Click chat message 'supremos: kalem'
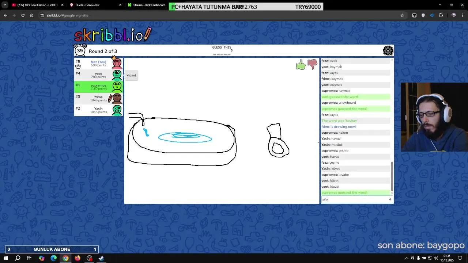Screen dimensions: 468x263 pos(335,133)
